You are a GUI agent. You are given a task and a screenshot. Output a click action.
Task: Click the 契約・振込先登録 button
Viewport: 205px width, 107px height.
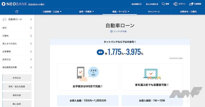point(17,86)
